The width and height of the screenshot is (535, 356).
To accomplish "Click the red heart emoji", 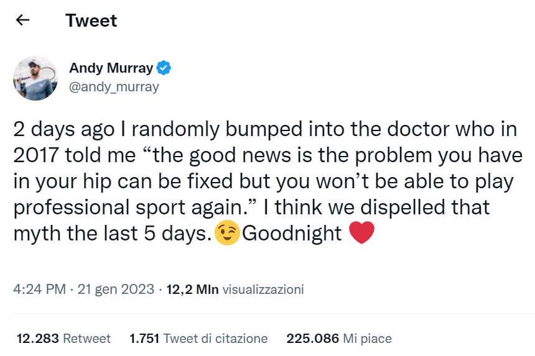I will (361, 233).
